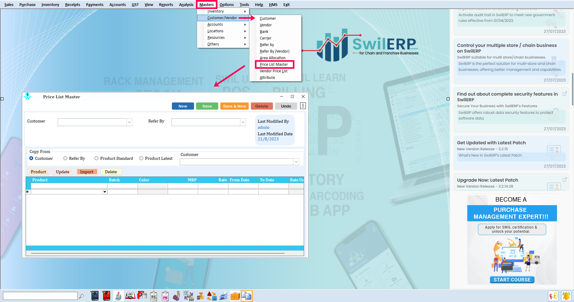Click the Save & New button
574x302 pixels.
234,106
